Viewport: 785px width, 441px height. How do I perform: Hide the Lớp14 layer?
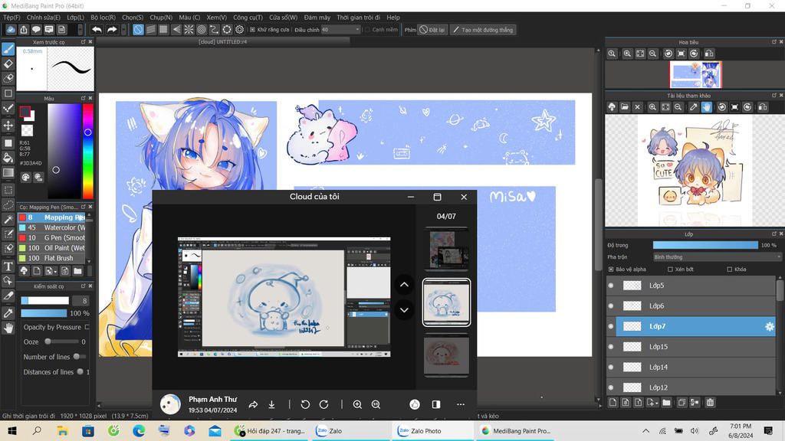coord(611,367)
